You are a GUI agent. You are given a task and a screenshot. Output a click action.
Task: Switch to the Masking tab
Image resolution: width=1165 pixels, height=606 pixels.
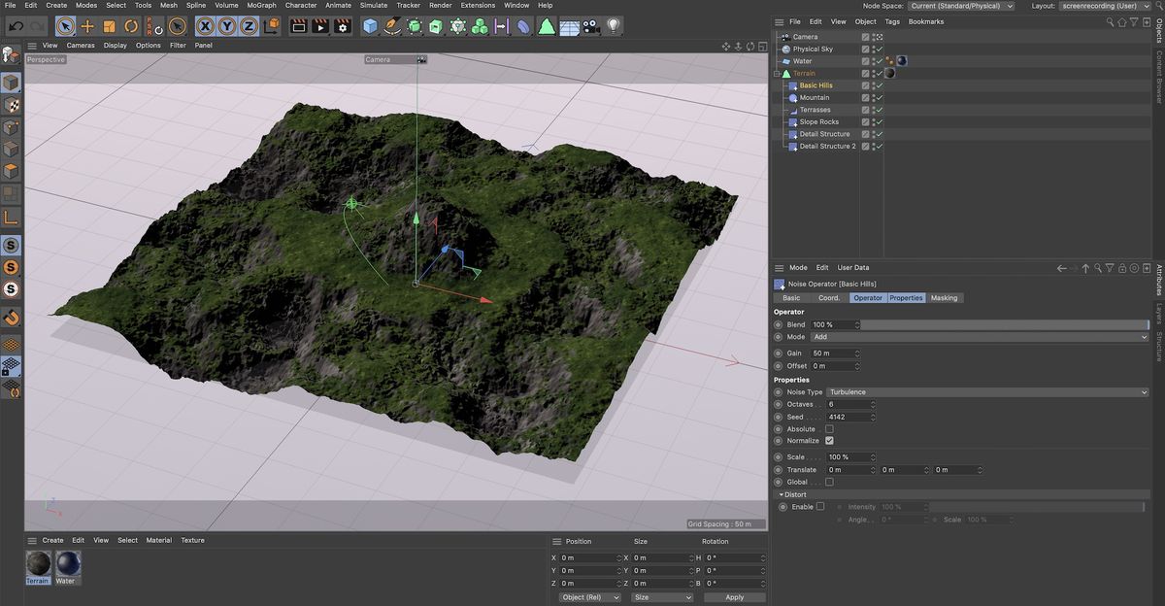(x=944, y=297)
